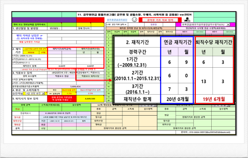Click the red '현재 본인의 기본급을' notice cell
Image resolution: width=248 pixels, height=158 pixels.
(x=62, y=98)
